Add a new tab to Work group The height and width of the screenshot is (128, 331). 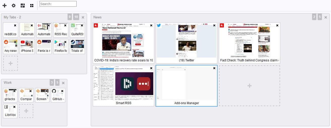click(x=26, y=111)
